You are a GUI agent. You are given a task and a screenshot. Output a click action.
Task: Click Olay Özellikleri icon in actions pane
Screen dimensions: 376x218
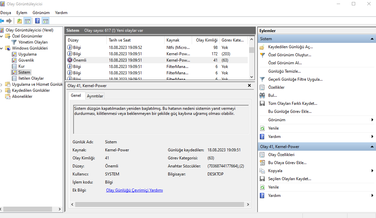coord(263,155)
